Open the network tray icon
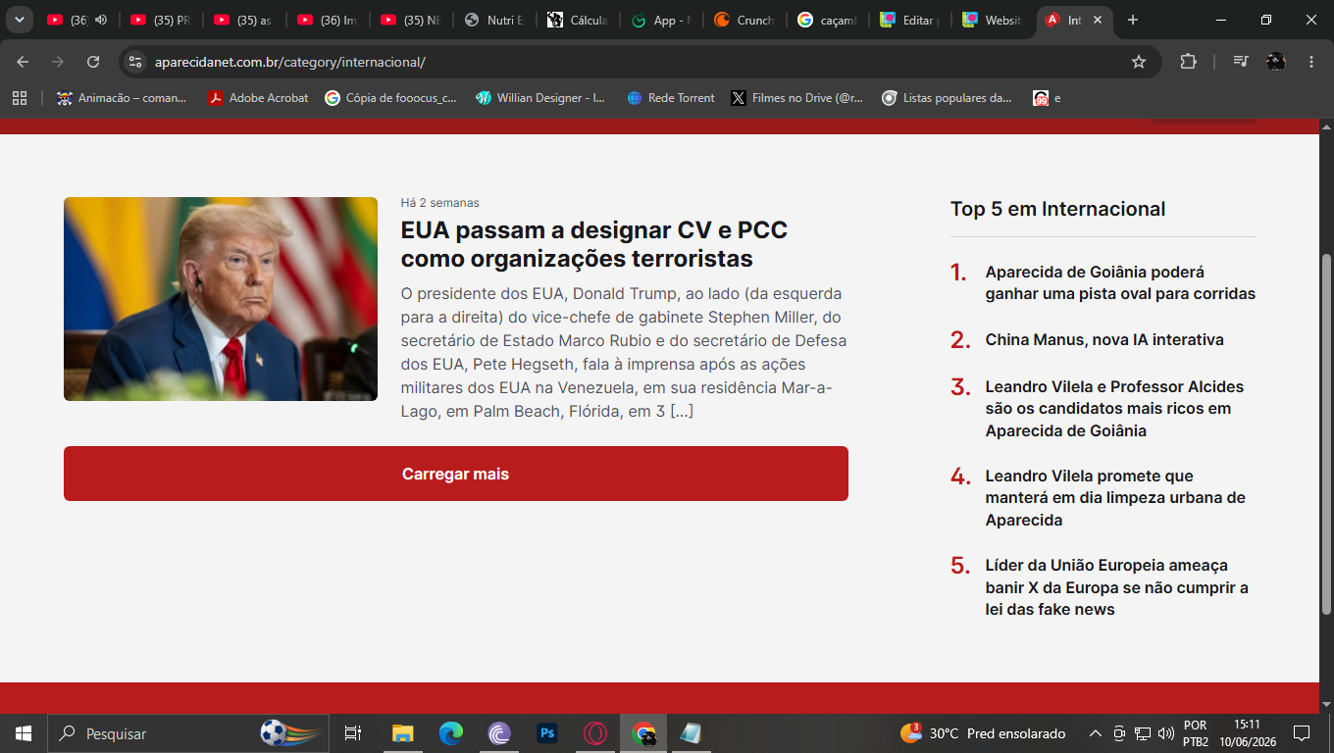This screenshot has width=1334, height=753. 1143,733
